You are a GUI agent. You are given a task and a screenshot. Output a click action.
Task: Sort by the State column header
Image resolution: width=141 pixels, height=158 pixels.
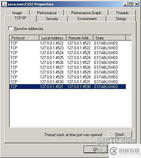click(x=109, y=38)
